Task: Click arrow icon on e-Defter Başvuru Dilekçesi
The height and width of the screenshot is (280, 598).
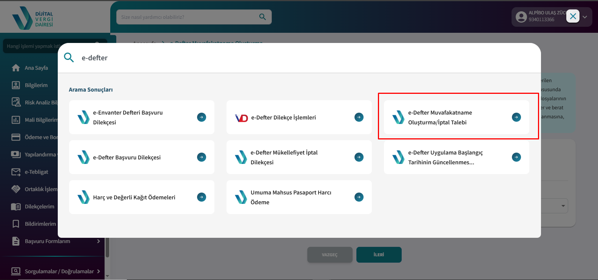Action: tap(202, 157)
